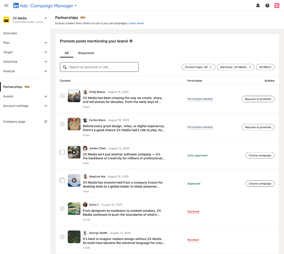Tick the checkbox next to Emily Russo's post
This screenshot has width=284, height=254.
pyautogui.click(x=62, y=96)
